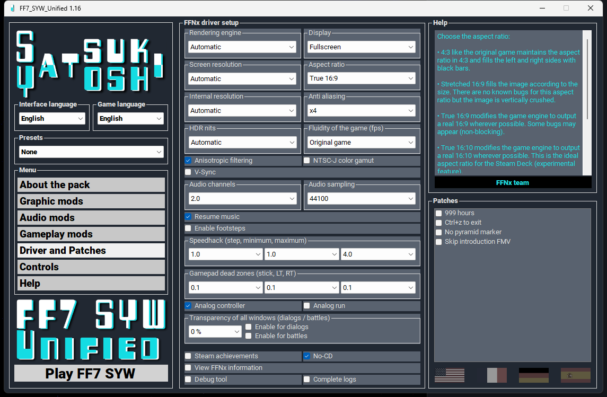607x397 pixels.
Task: Enable transparency for battles
Action: 249,336
